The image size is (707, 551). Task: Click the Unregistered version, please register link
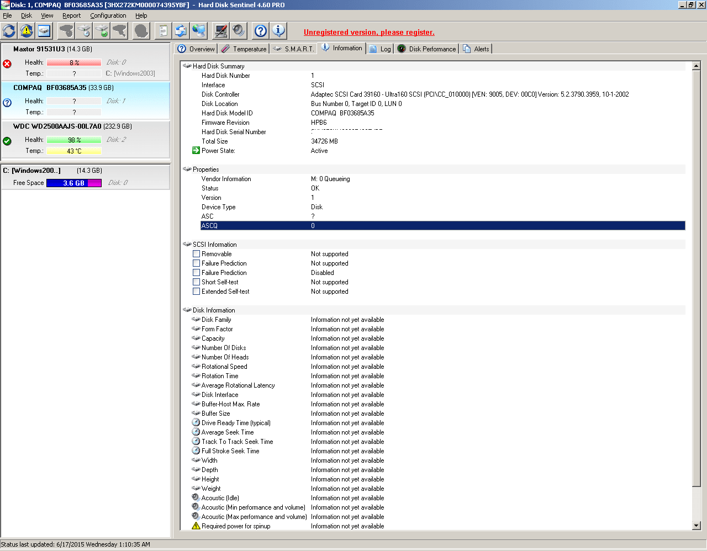tap(369, 32)
